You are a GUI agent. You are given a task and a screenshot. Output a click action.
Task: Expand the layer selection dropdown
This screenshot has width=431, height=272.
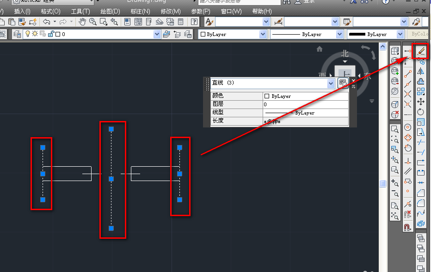point(157,34)
